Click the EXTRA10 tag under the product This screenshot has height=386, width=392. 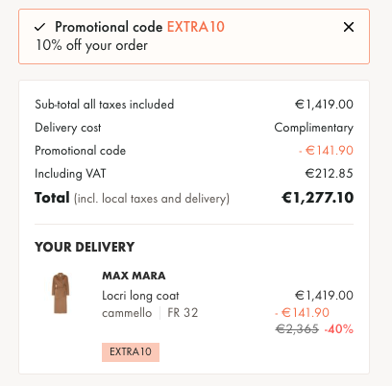point(131,352)
